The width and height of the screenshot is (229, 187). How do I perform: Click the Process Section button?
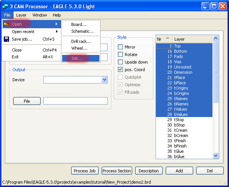[x=117, y=171]
